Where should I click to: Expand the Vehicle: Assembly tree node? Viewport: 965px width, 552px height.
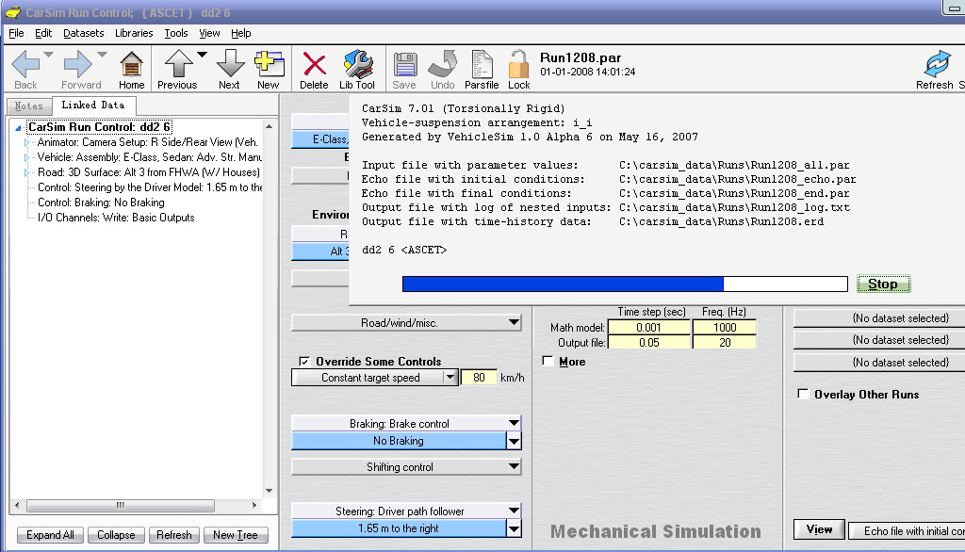pyautogui.click(x=26, y=157)
